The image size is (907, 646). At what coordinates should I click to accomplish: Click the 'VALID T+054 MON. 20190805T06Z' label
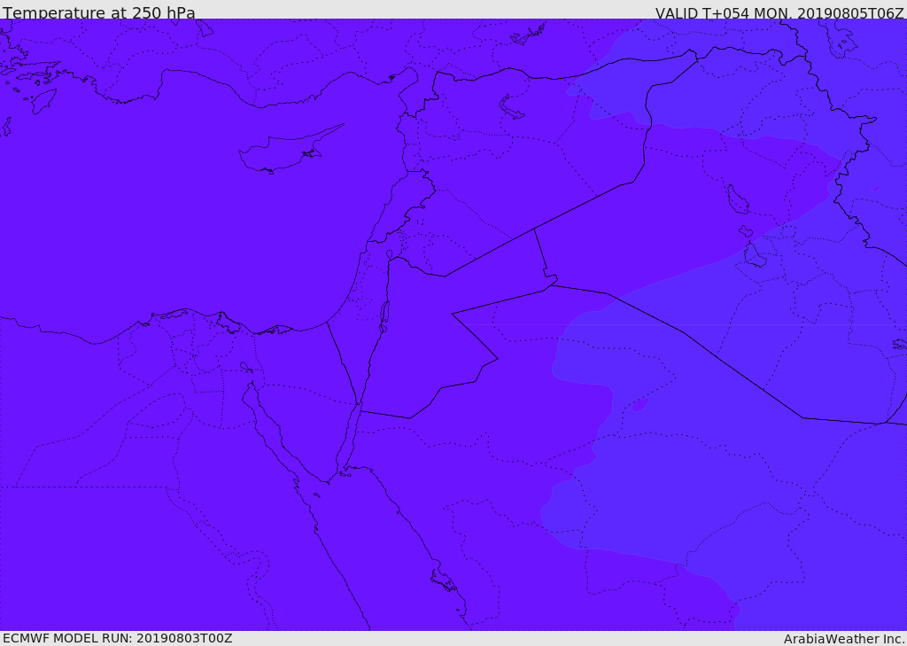pyautogui.click(x=779, y=12)
